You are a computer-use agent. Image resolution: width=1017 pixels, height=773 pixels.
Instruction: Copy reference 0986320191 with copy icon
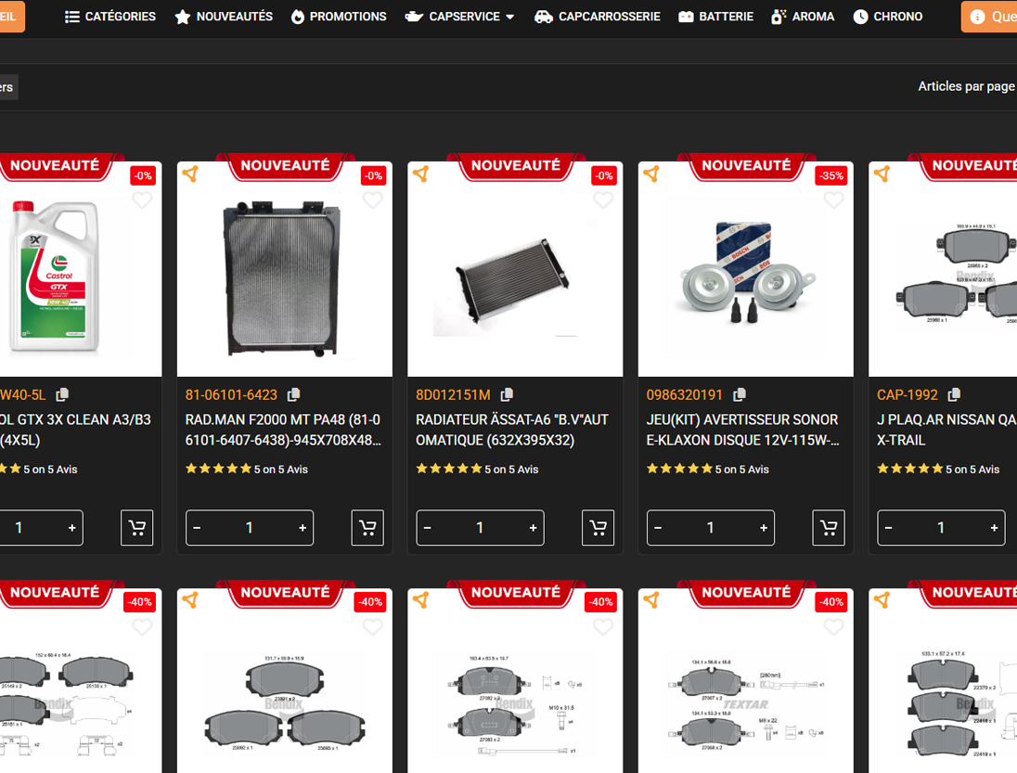click(739, 395)
